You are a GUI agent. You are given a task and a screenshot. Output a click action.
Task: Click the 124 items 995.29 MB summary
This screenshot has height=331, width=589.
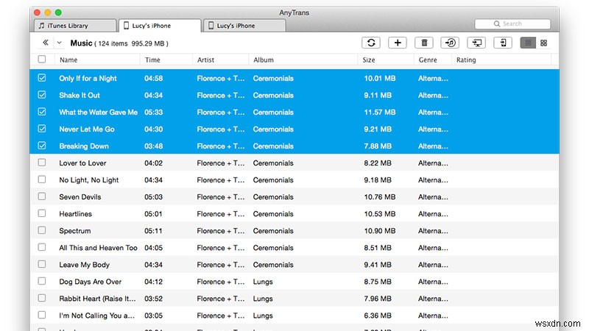[x=132, y=43]
